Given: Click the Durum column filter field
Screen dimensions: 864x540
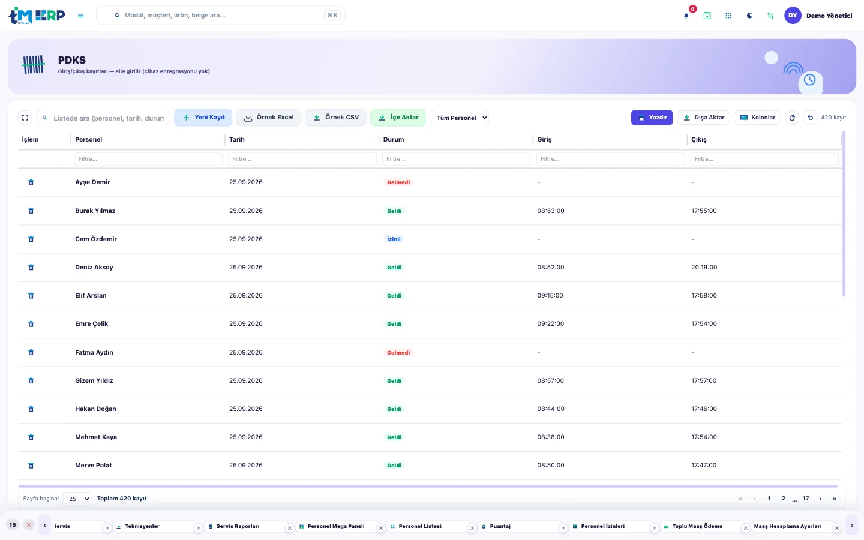Looking at the screenshot, I should pos(457,159).
